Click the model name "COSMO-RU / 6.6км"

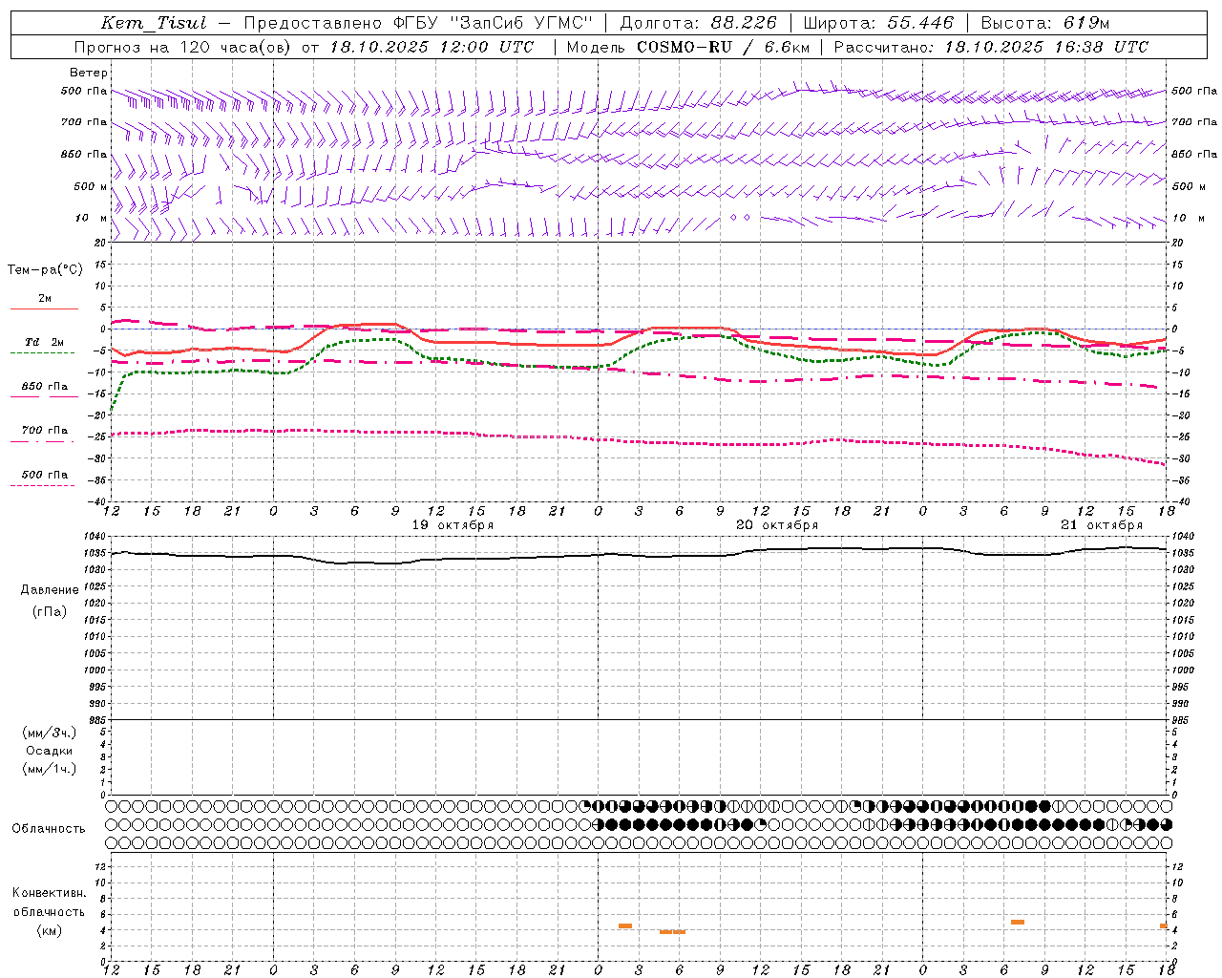[x=723, y=47]
